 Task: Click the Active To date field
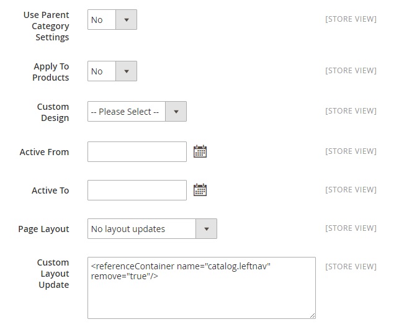coord(137,190)
